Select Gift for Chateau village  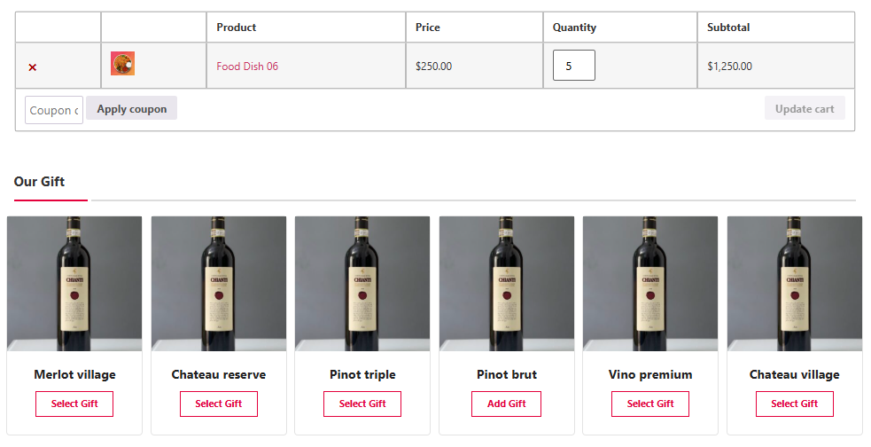coord(795,404)
